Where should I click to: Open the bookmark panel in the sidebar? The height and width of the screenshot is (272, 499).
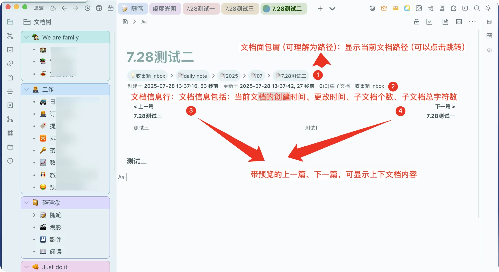coord(10,105)
